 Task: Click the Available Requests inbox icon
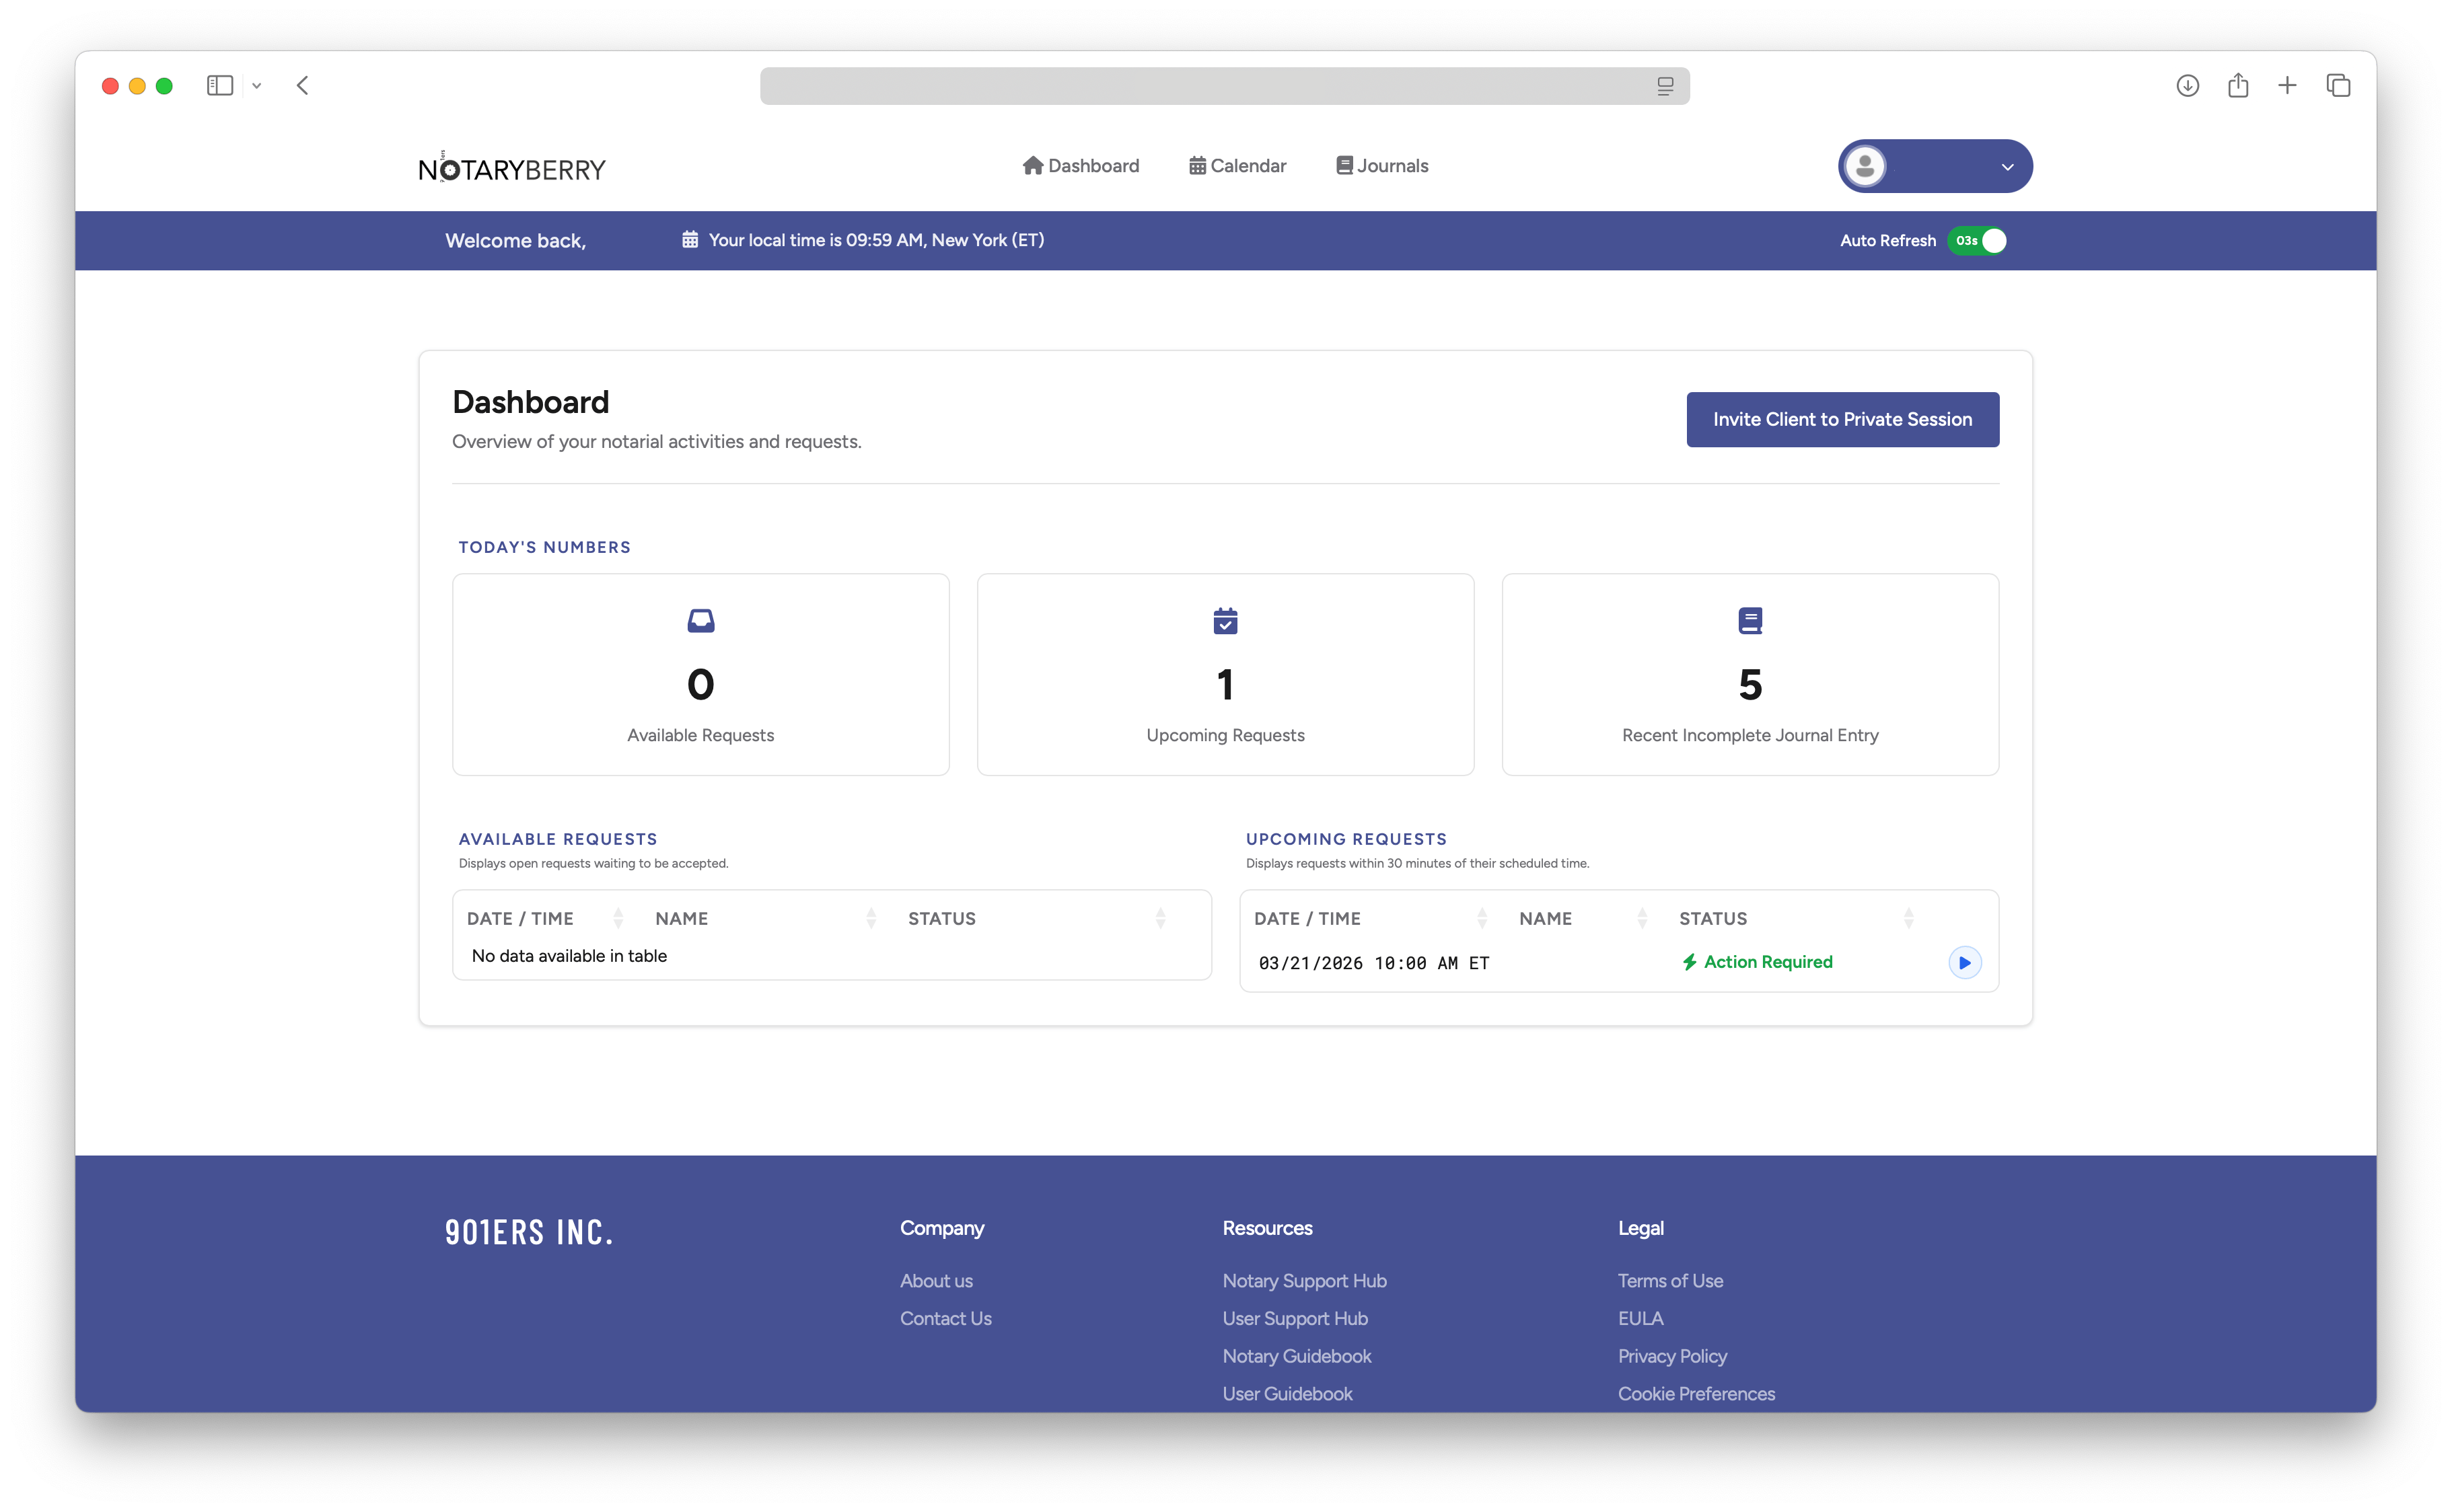click(700, 621)
